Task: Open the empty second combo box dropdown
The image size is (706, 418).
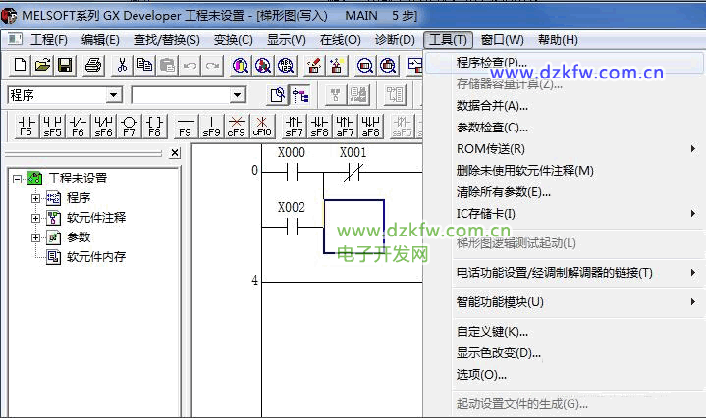Action: click(237, 95)
